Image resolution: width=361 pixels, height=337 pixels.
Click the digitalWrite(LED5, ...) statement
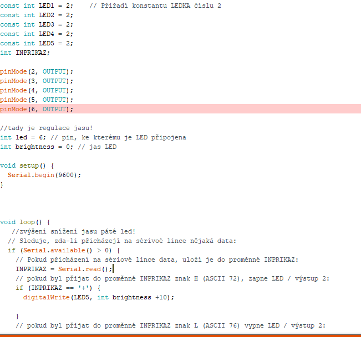(98, 297)
